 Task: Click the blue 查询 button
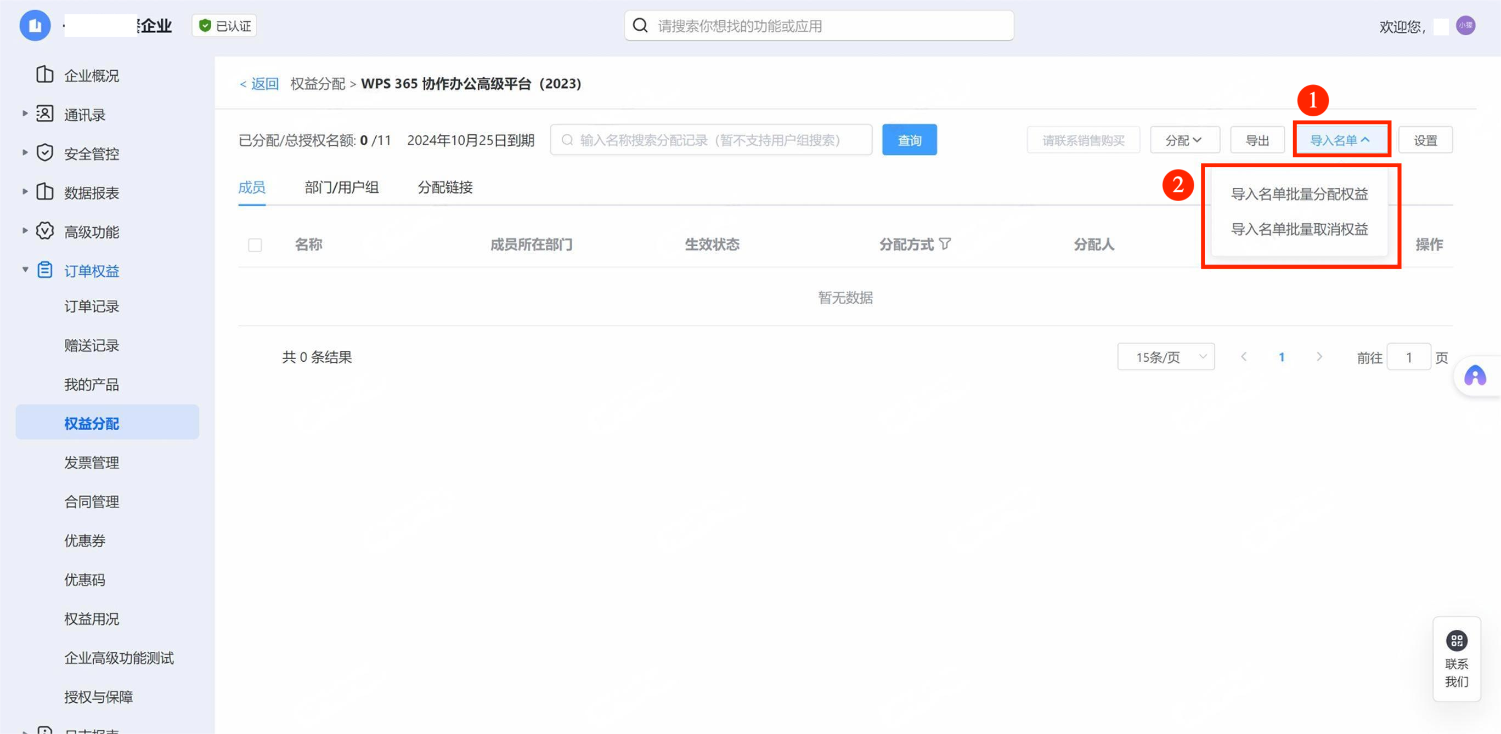coord(909,140)
